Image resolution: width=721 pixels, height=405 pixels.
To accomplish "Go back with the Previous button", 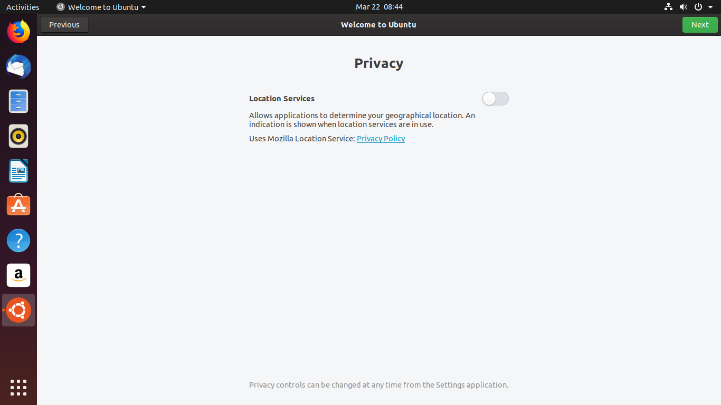I will [64, 25].
